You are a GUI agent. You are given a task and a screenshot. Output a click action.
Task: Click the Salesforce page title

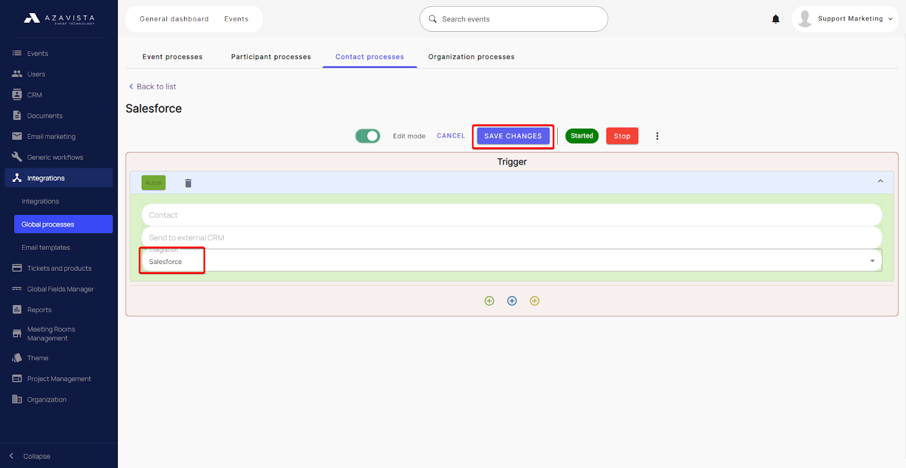[153, 109]
